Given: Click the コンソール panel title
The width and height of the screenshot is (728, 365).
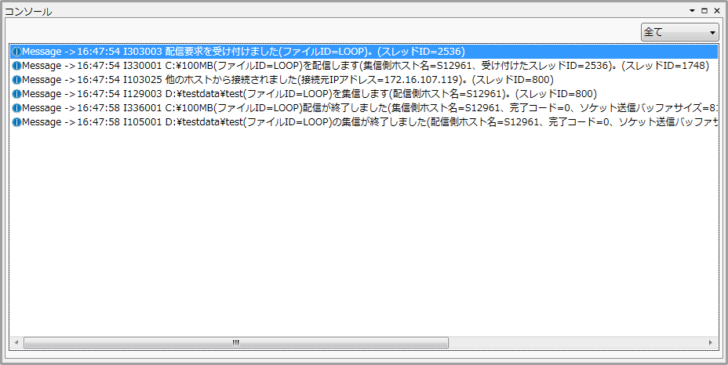Looking at the screenshot, I should coord(28,12).
